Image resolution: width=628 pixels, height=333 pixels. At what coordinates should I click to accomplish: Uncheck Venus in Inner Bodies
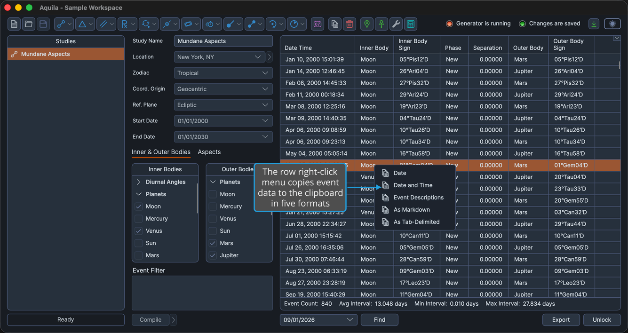138,231
